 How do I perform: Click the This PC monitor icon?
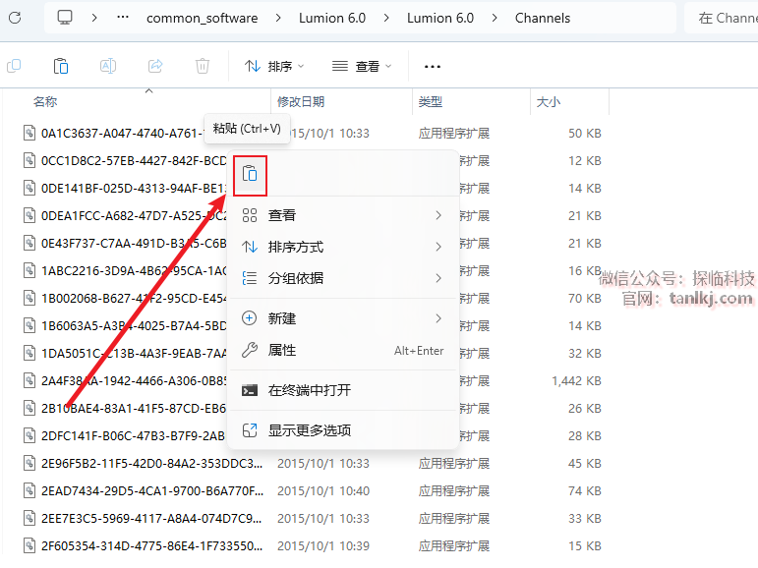tap(65, 18)
